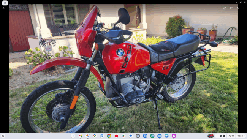Viewport: 247px width, 139px height.
Task: Mark the photo as favorite with the star
Action: 238,8
